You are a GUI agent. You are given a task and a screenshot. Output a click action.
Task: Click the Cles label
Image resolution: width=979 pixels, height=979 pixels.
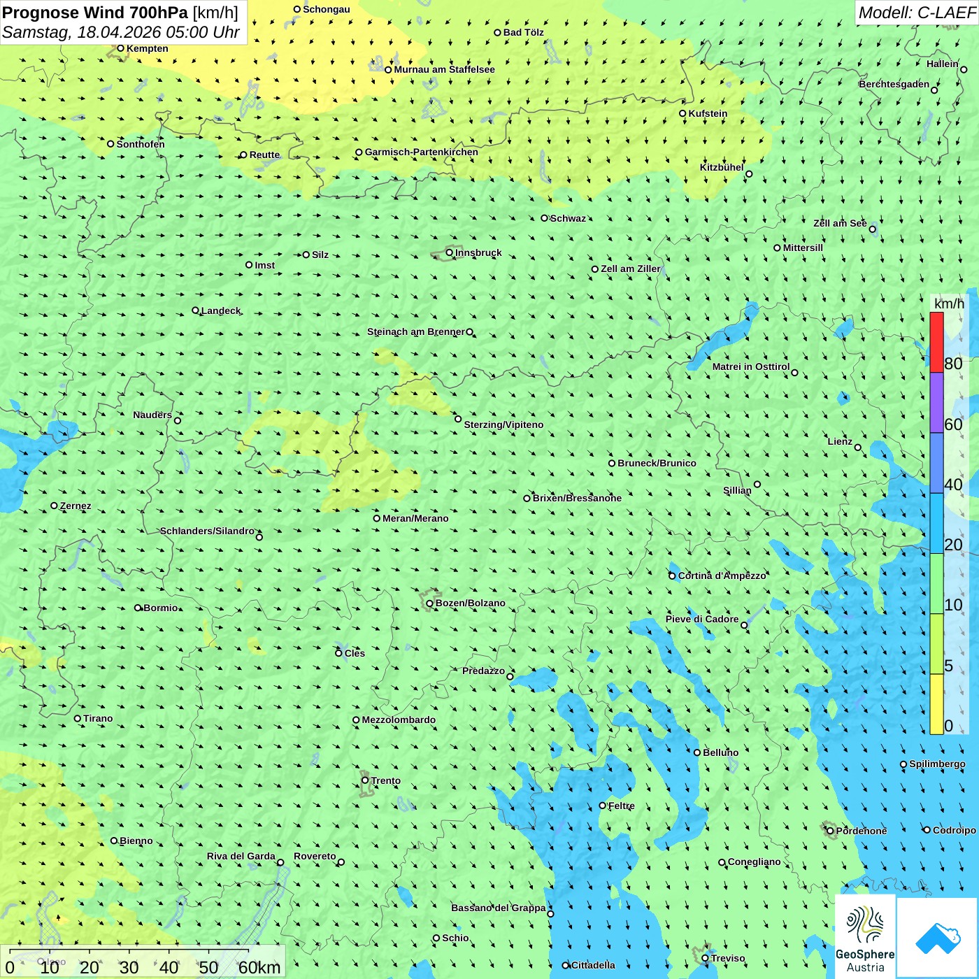355,653
